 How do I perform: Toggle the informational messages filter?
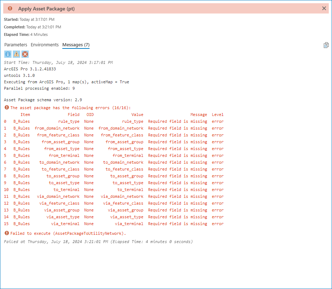(x=8, y=54)
